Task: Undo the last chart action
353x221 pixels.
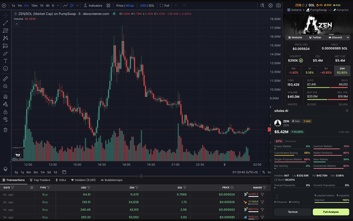Action: [x=176, y=6]
